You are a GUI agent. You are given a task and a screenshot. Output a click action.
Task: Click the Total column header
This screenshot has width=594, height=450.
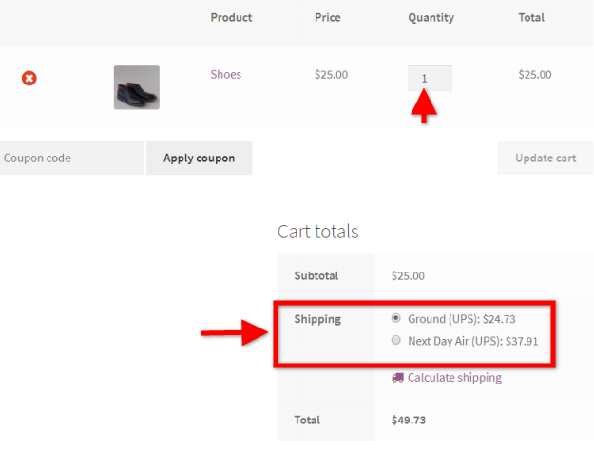point(531,17)
